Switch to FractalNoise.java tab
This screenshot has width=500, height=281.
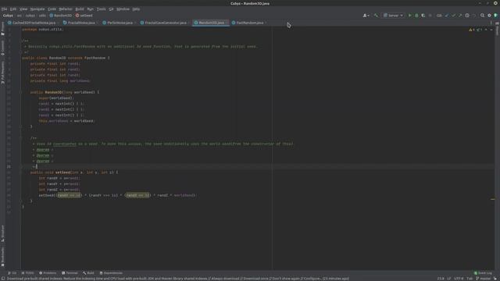coord(79,23)
